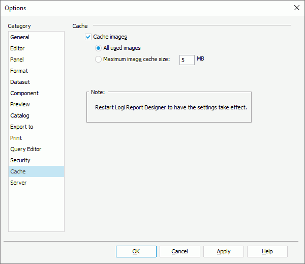
Task: Open Help for the Options dialog
Action: [267, 251]
